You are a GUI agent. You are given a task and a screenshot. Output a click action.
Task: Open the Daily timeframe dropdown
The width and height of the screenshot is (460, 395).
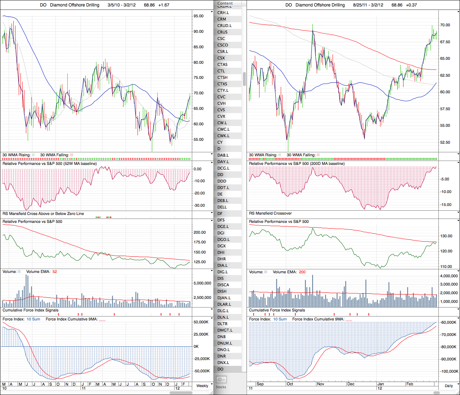449,386
